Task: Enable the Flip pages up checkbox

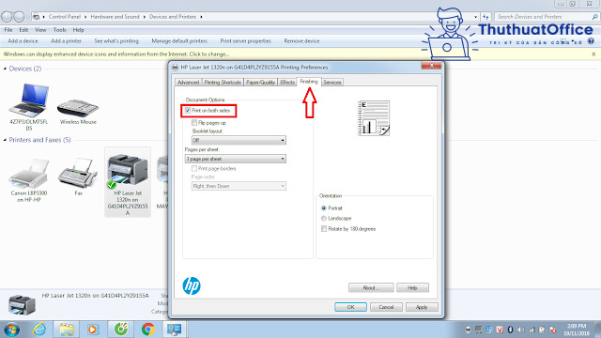Action: 194,123
